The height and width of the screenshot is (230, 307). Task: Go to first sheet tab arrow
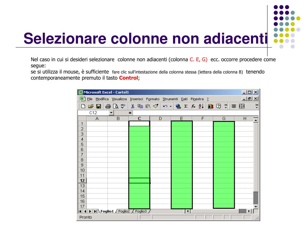click(x=80, y=211)
